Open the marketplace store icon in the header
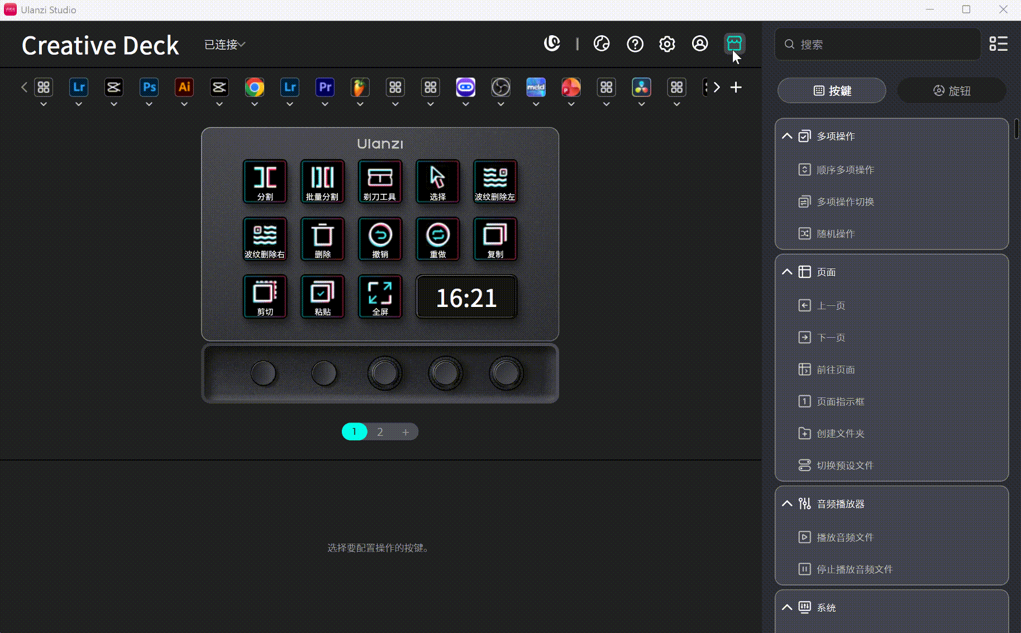The image size is (1021, 633). 734,44
